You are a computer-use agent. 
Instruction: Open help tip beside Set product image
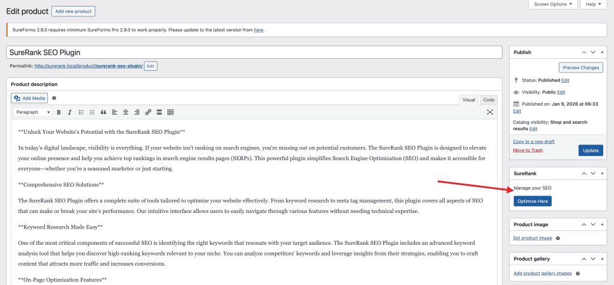[558, 238]
